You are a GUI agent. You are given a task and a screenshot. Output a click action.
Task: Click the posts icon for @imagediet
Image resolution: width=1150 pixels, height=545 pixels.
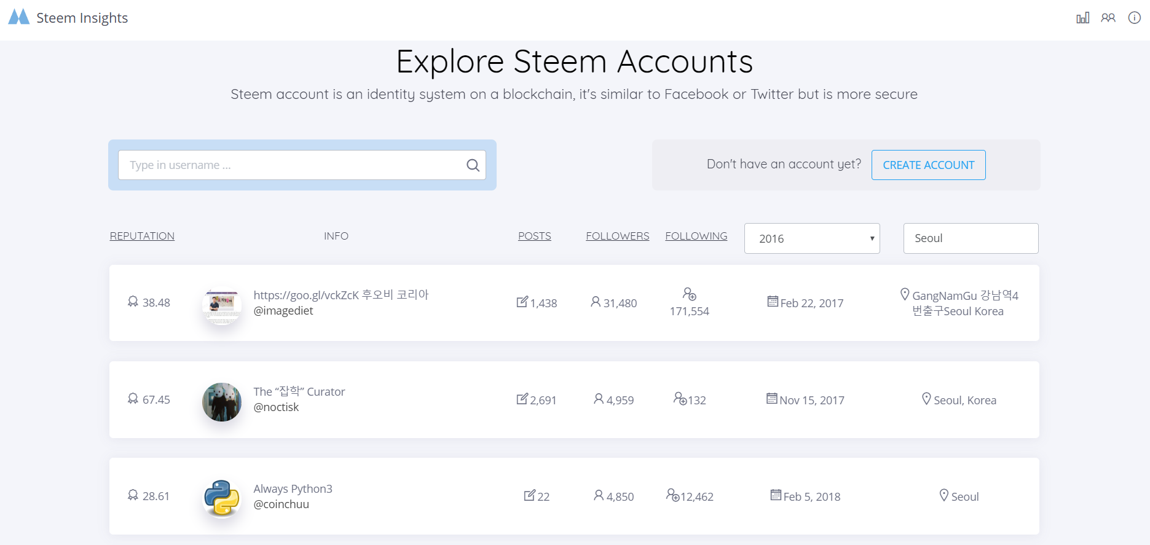(522, 302)
